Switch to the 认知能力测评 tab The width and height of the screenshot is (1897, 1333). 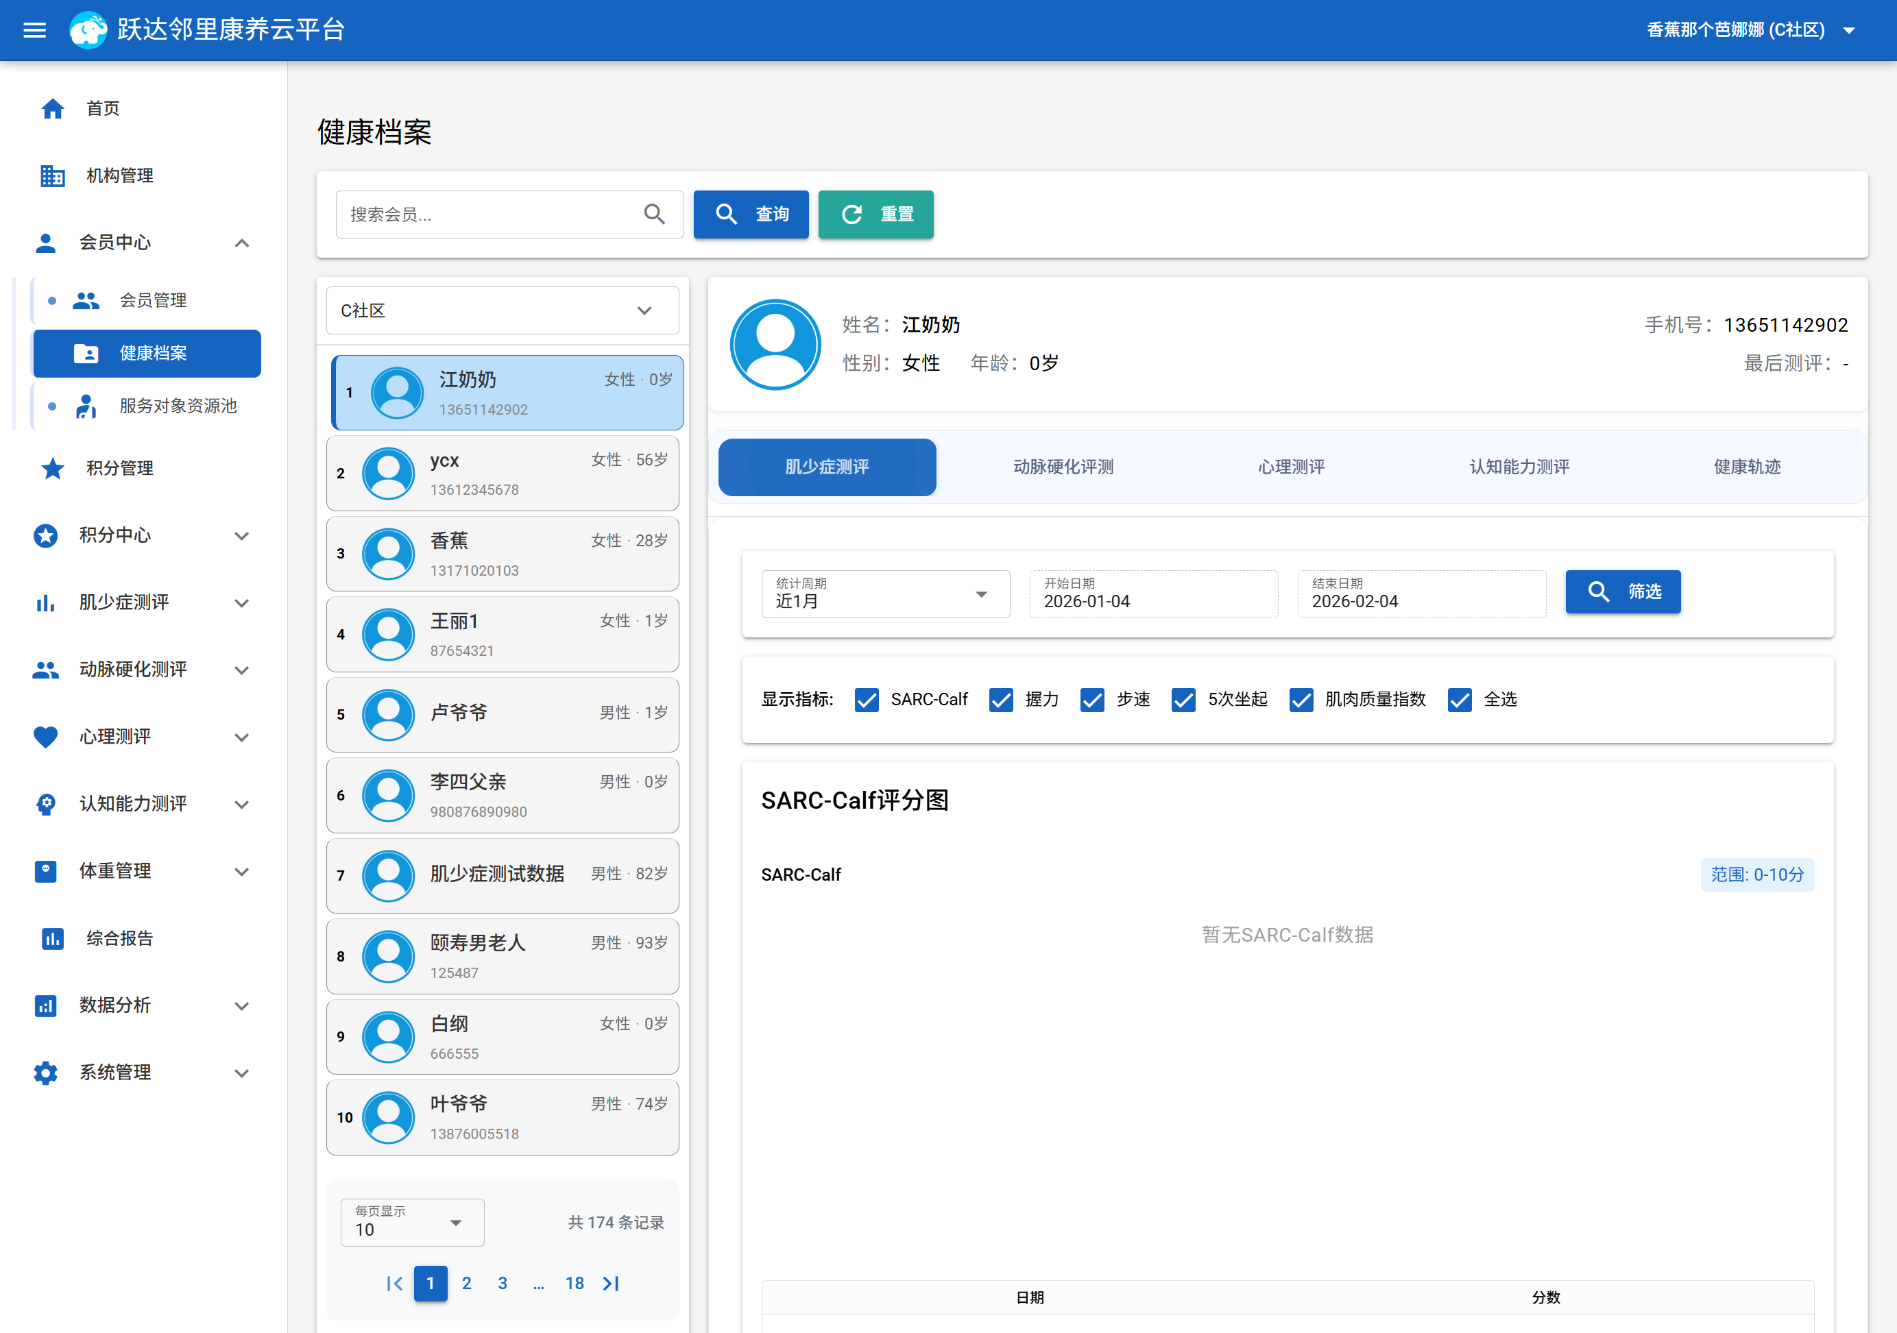point(1519,467)
